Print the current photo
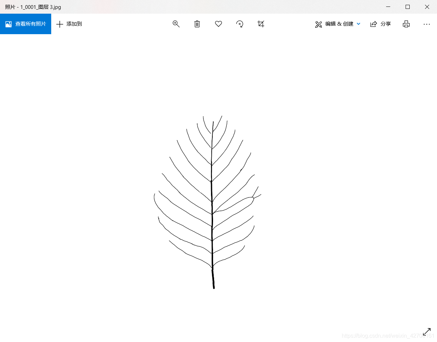This screenshot has height=342, width=437. click(406, 24)
